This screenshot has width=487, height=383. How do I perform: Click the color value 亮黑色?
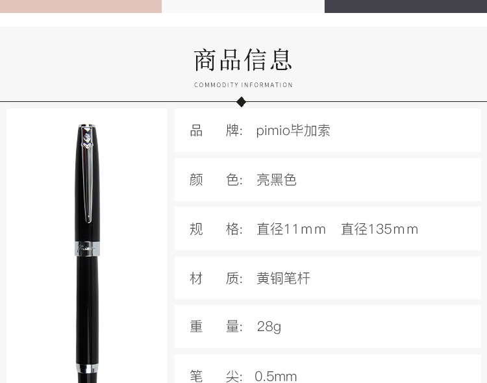coord(276,180)
